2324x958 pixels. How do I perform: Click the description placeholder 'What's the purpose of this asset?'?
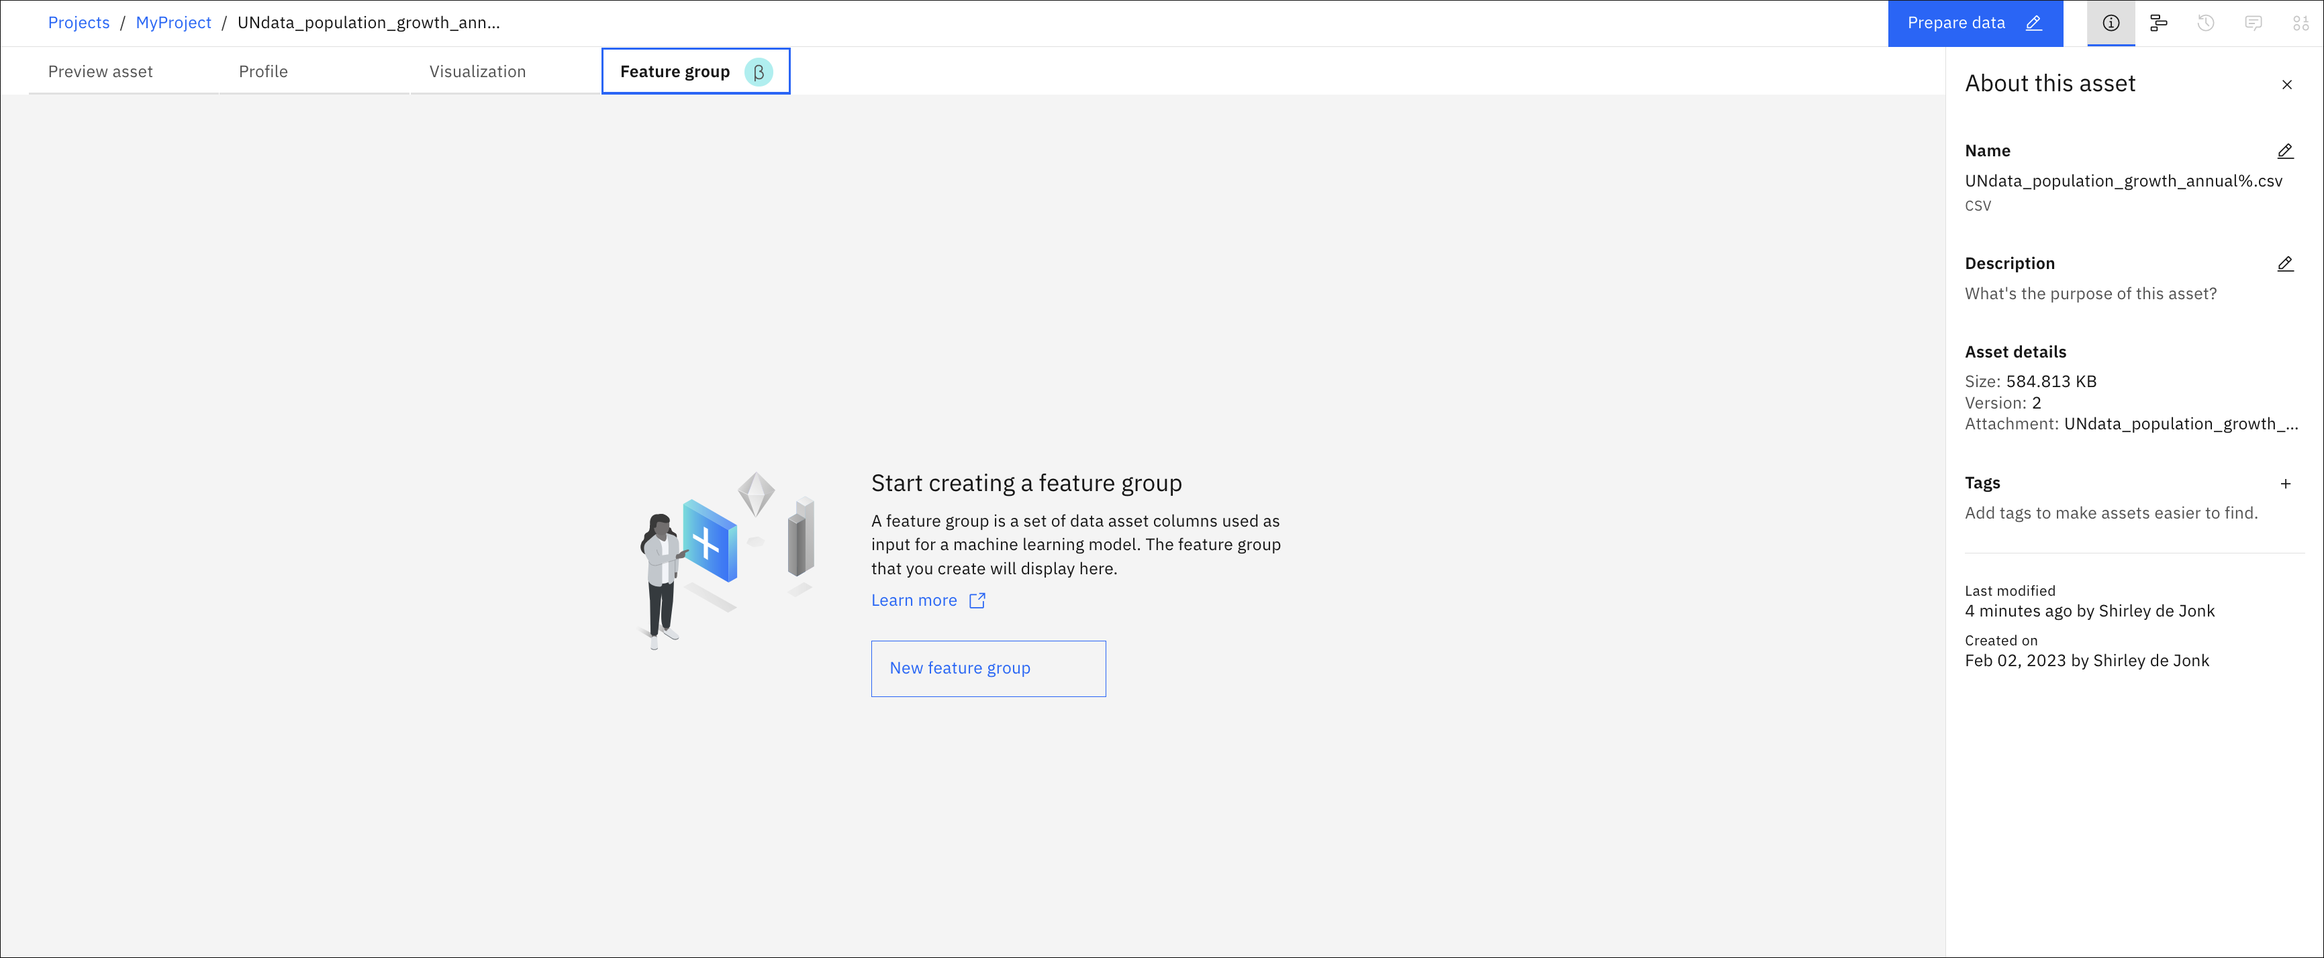(2090, 294)
